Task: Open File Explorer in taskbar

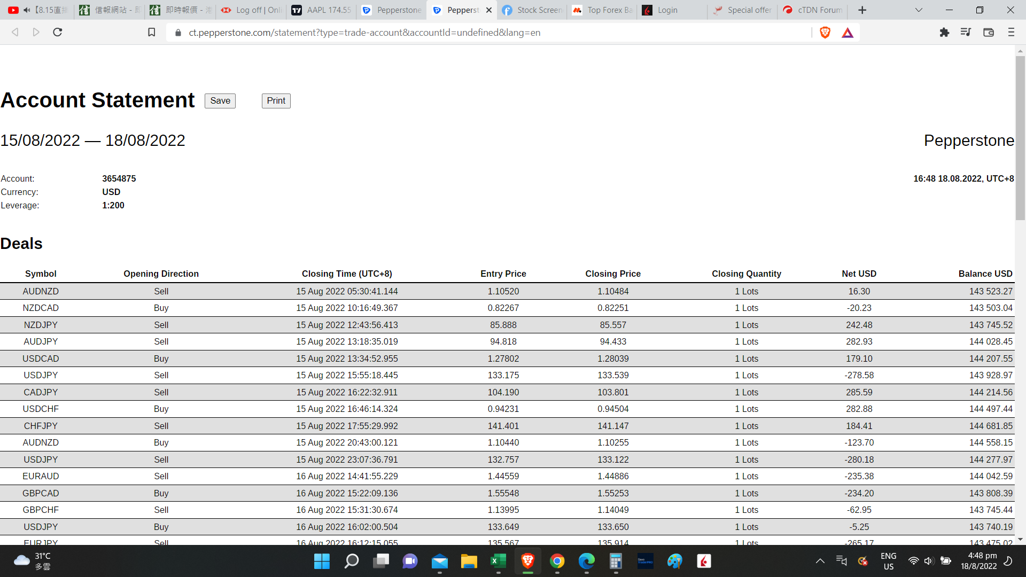Action: pos(469,561)
